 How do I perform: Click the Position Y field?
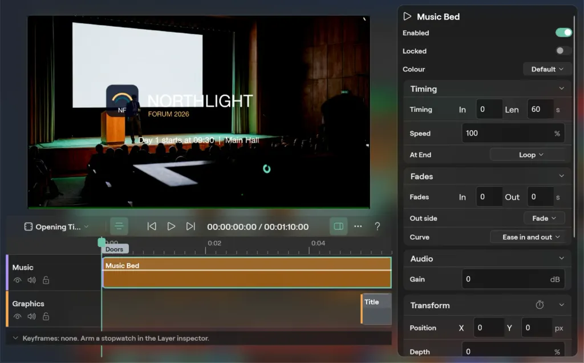tap(536, 328)
